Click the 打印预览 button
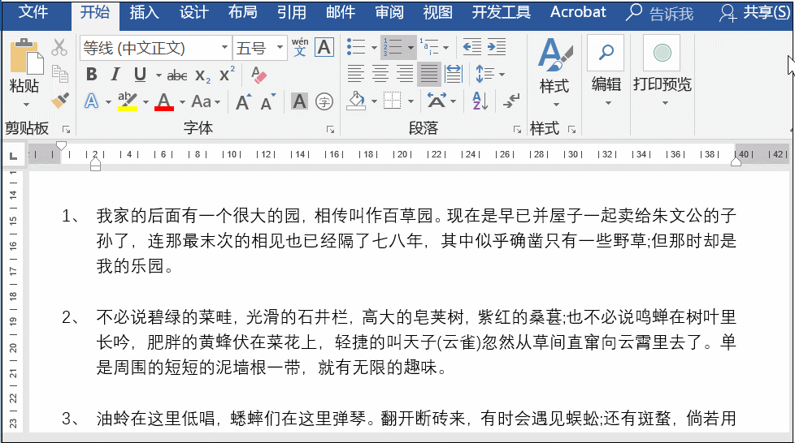This screenshot has height=443, width=795. click(x=662, y=71)
